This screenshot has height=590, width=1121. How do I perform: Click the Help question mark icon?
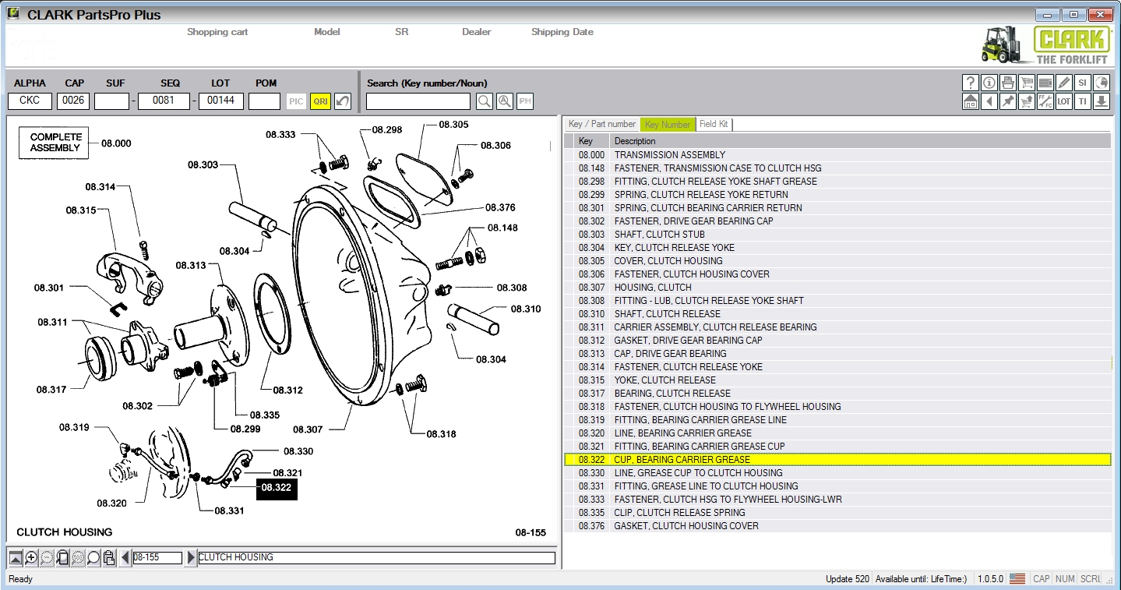[970, 83]
